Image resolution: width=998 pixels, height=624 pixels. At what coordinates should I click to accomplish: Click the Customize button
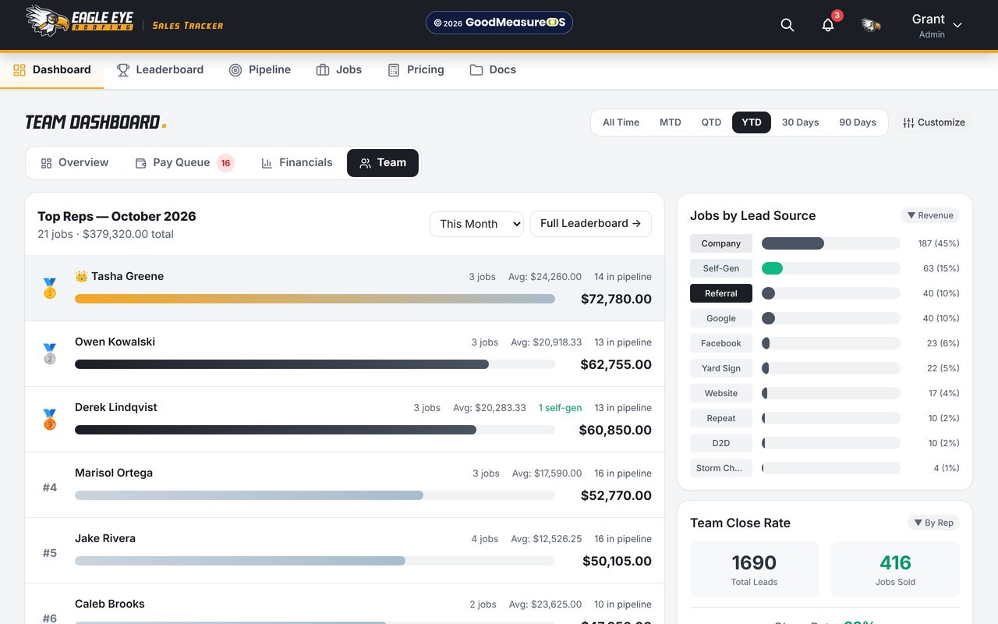pyautogui.click(x=934, y=122)
